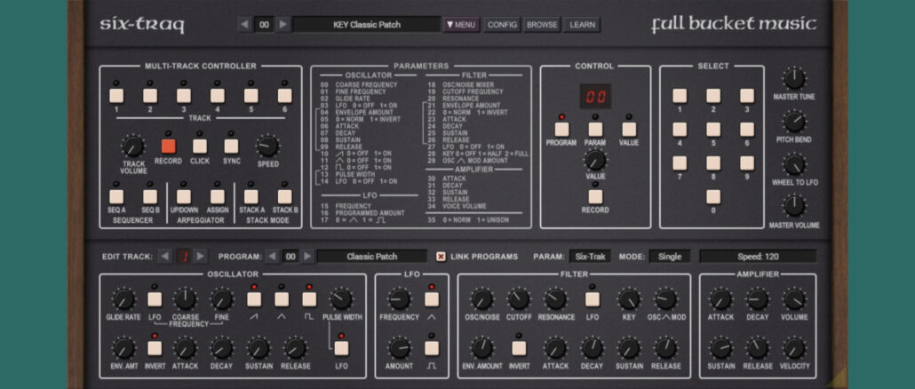The image size is (915, 389).
Task: Toggle the filter envelope INVERT button
Action: 519,348
